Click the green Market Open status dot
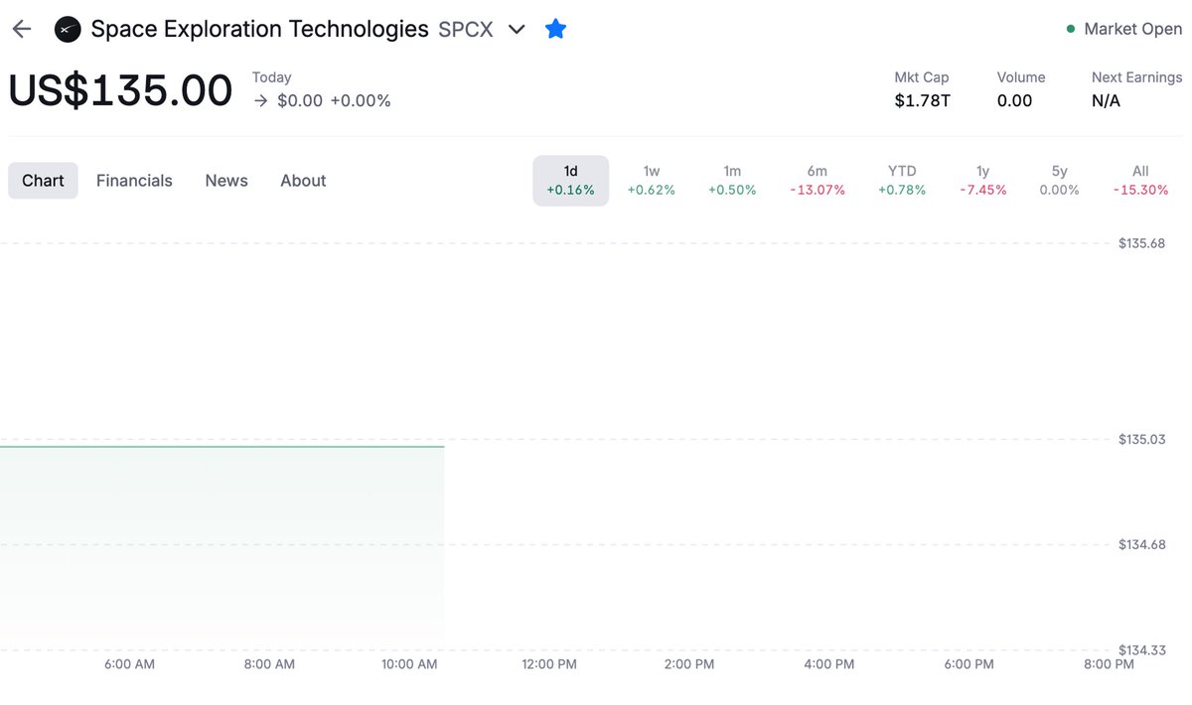This screenshot has width=1192, height=705. click(1071, 29)
